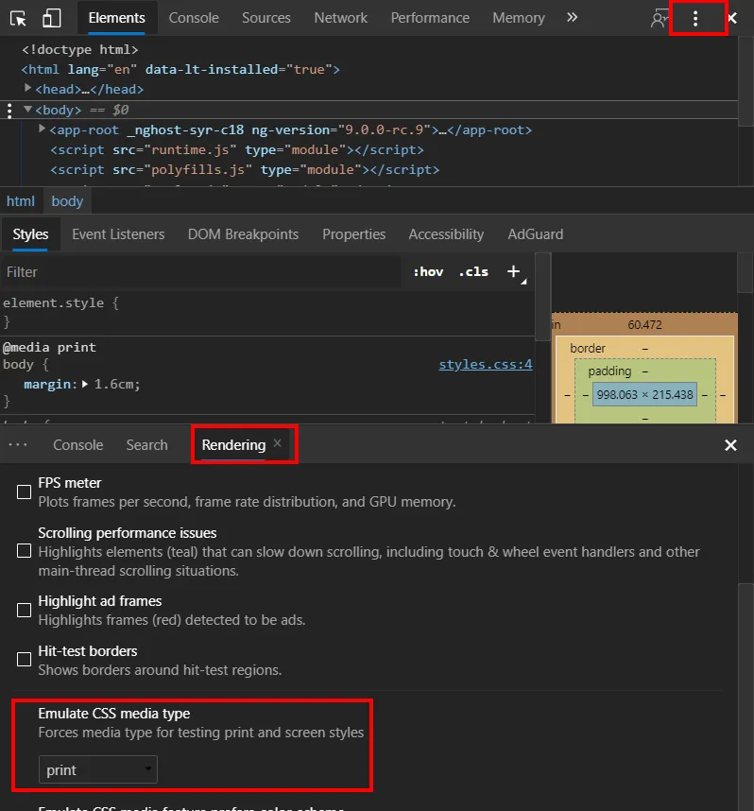Click the border region label in box model

(588, 348)
